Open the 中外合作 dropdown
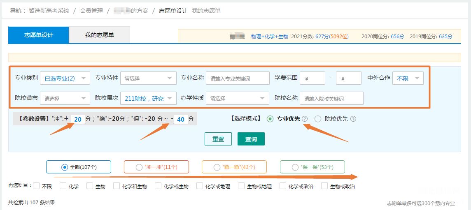Image resolution: width=471 pixels, height=210 pixels. [408, 78]
